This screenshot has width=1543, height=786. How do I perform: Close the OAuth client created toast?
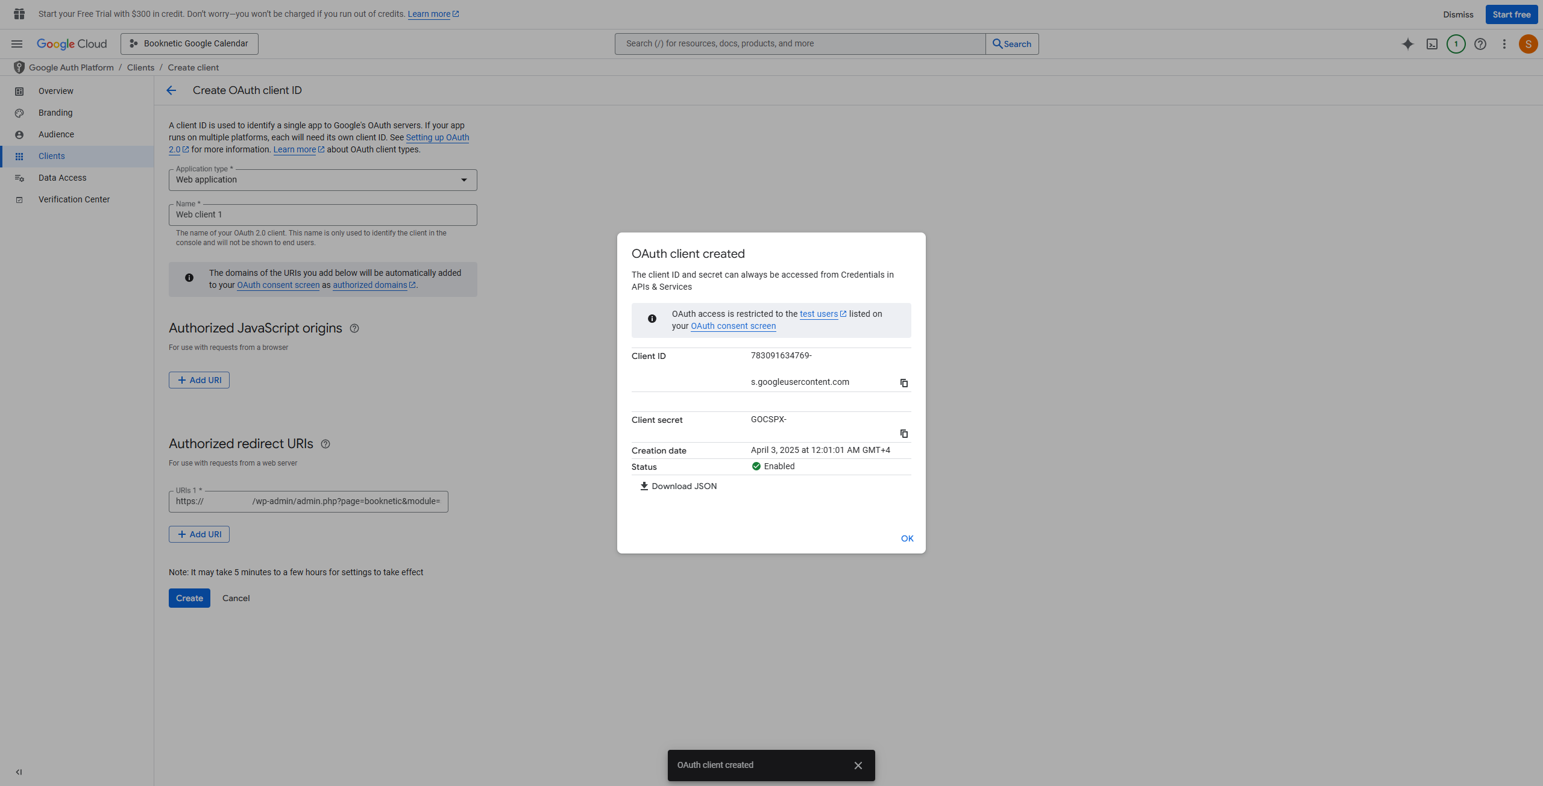[858, 766]
